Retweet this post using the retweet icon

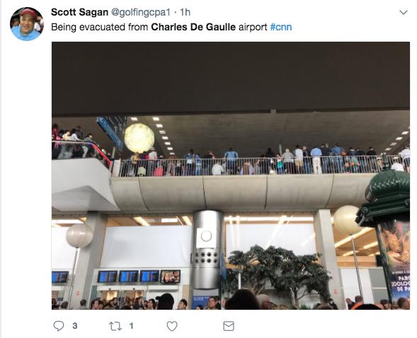(x=115, y=326)
